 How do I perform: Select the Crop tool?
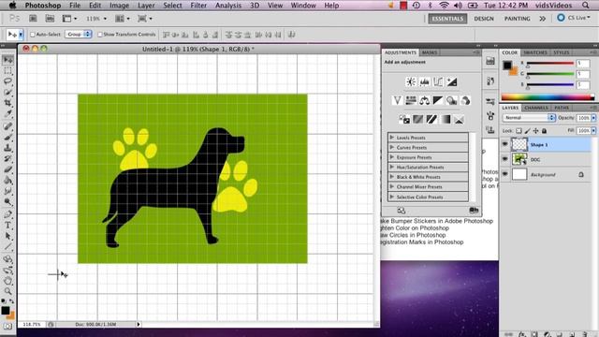click(8, 103)
